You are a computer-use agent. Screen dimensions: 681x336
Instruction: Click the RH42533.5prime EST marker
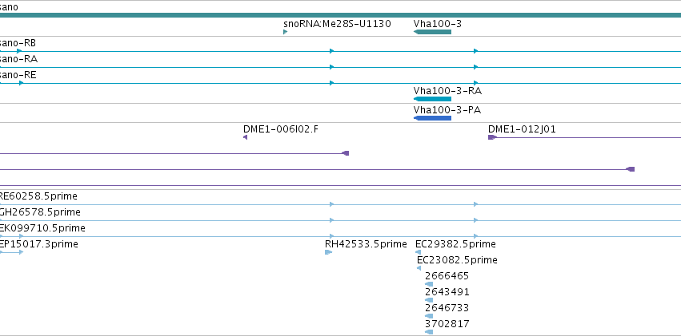point(328,252)
